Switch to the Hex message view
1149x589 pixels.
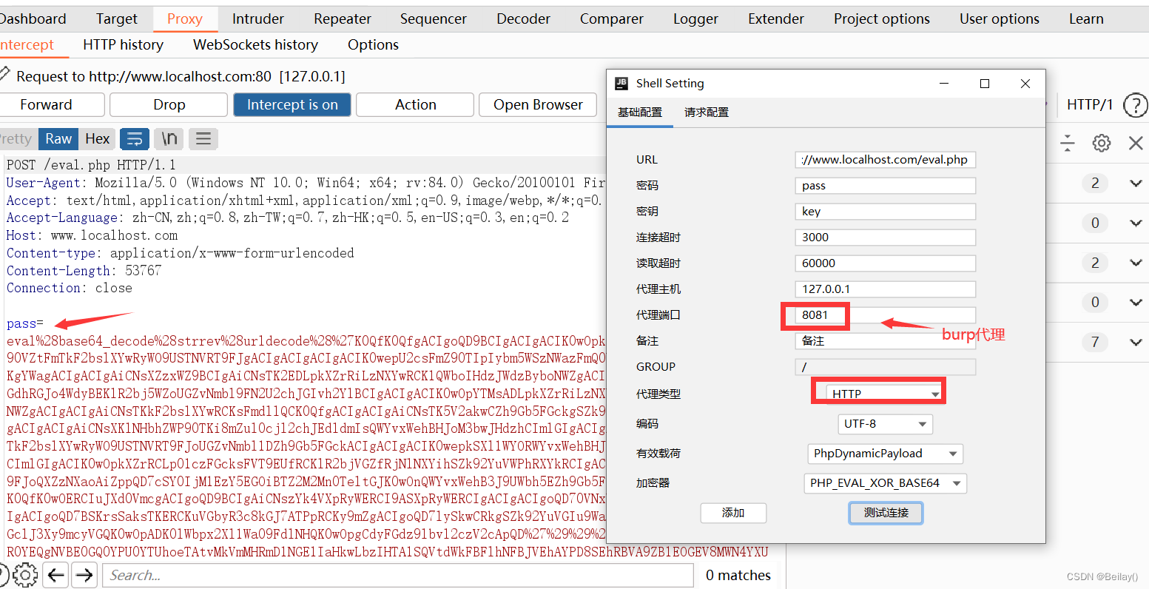[x=97, y=138]
